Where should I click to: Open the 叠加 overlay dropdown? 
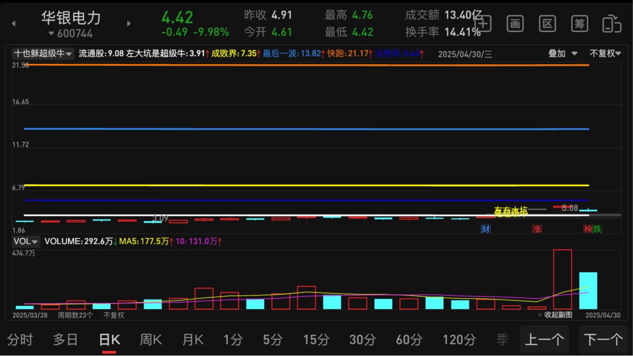click(x=563, y=54)
